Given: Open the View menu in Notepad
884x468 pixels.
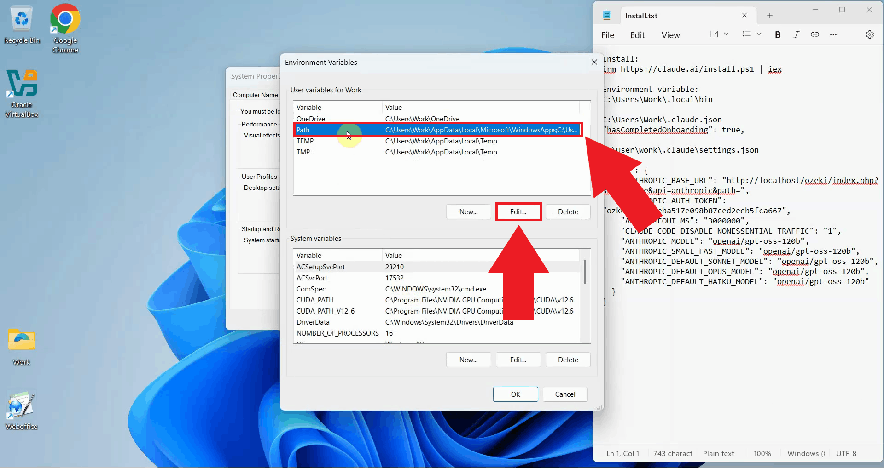Looking at the screenshot, I should coord(670,35).
